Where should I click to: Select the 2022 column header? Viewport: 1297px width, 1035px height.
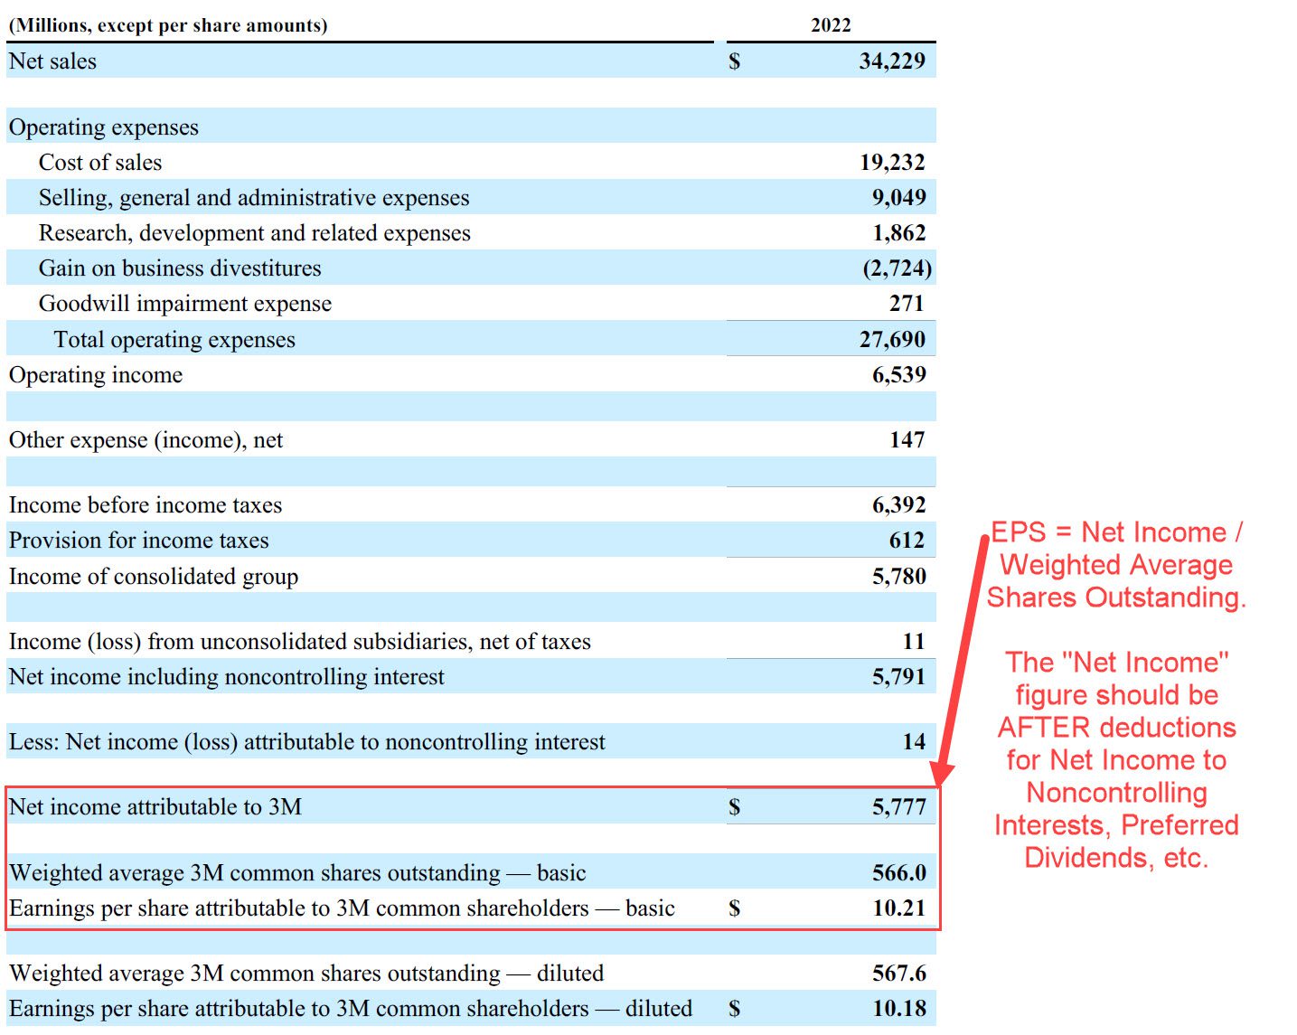coord(831,25)
